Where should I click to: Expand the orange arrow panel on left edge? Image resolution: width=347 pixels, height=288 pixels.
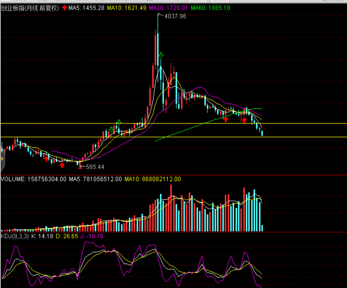(x=2, y=159)
